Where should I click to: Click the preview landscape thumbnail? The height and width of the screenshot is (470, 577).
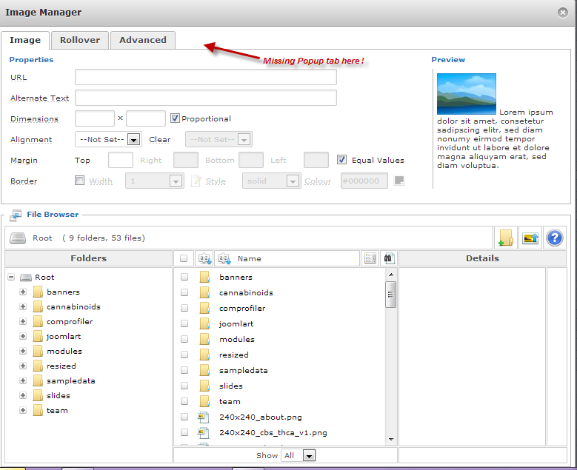(466, 94)
